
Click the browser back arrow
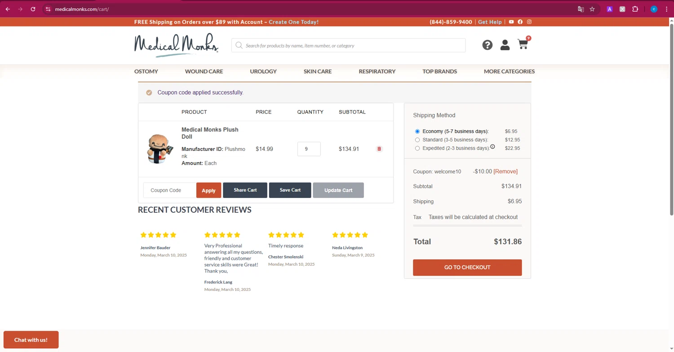pos(8,9)
